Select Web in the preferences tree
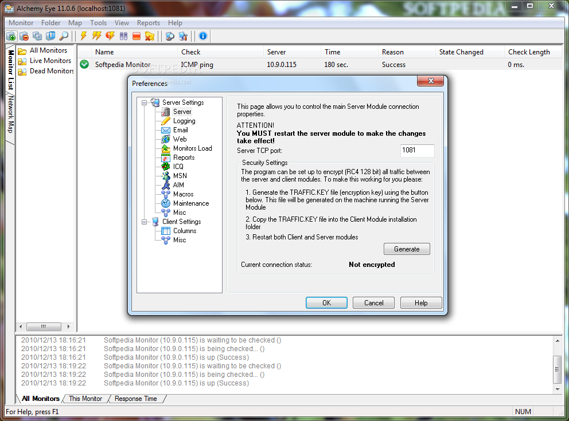The height and width of the screenshot is (421, 569). click(180, 139)
